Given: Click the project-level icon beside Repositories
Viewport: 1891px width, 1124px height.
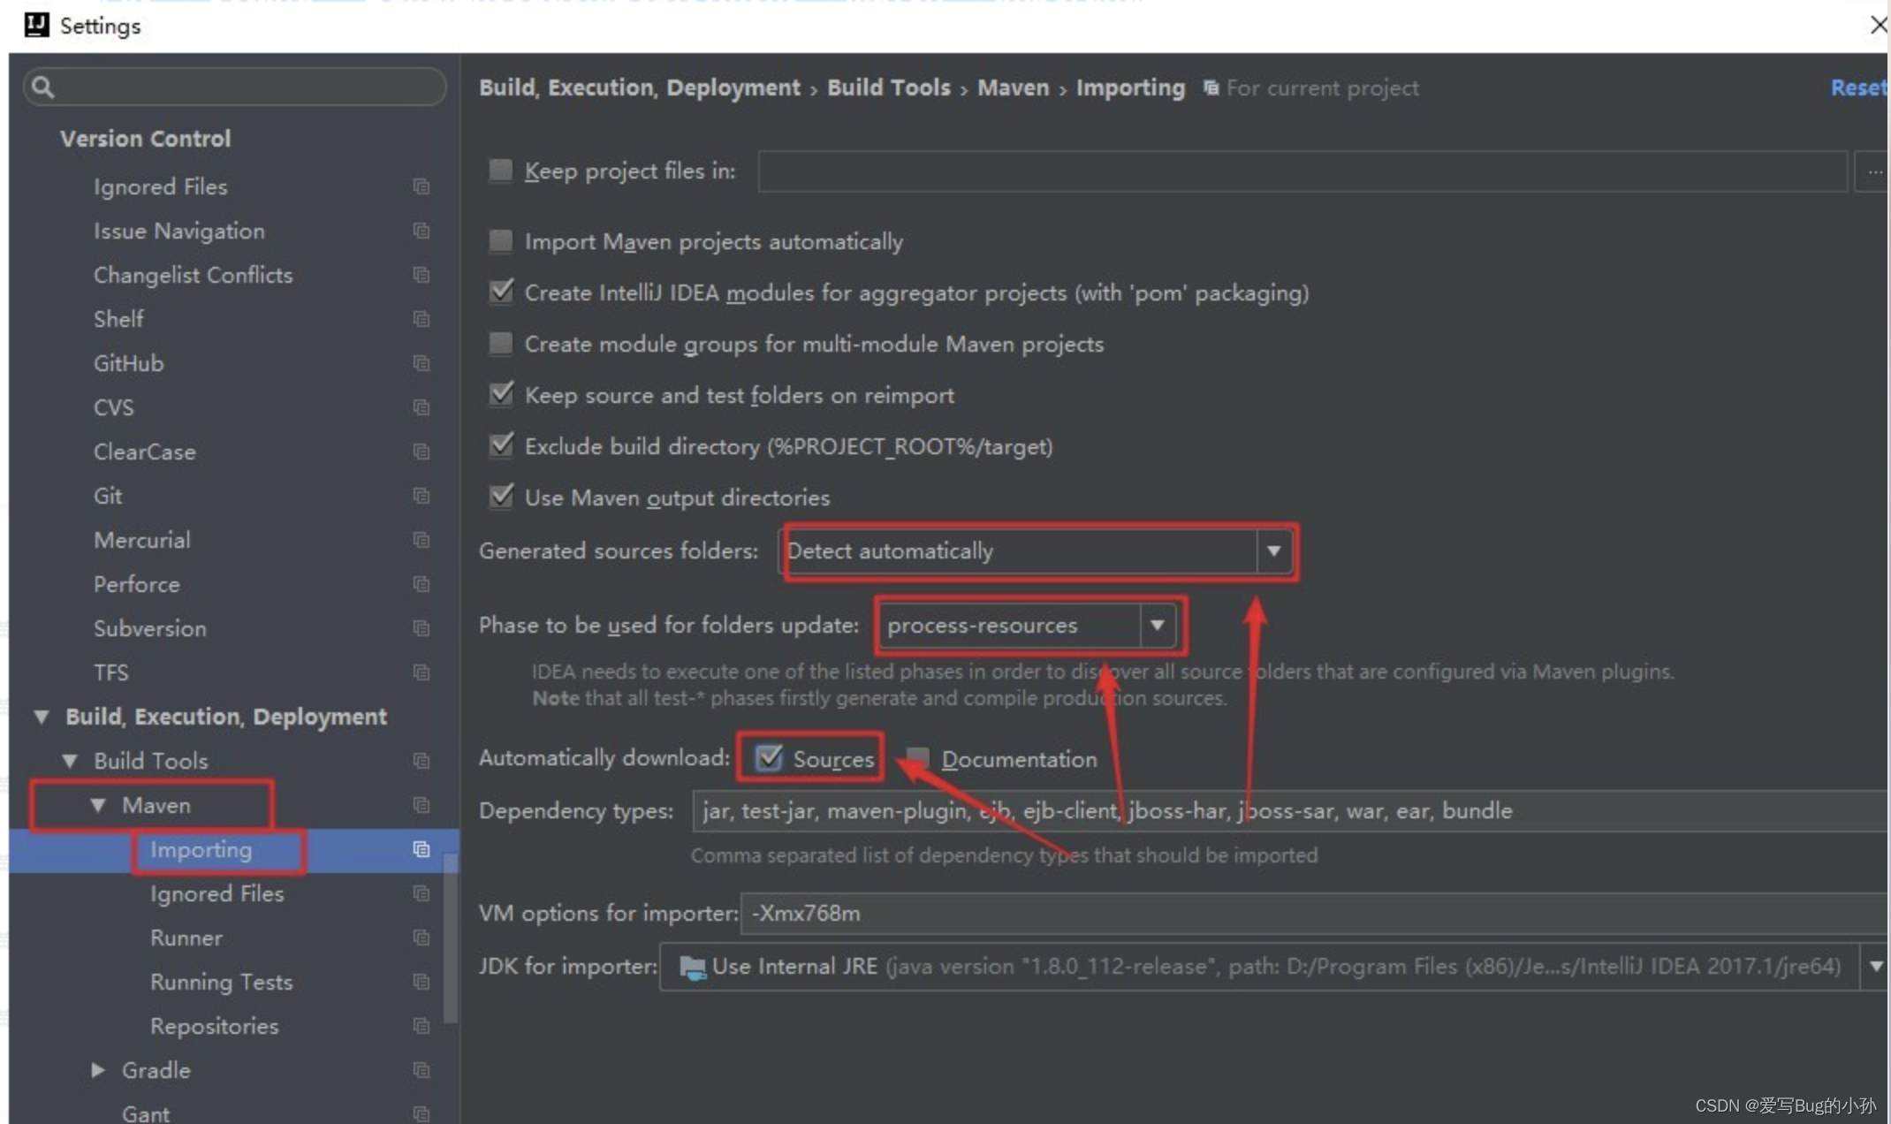Looking at the screenshot, I should coord(421,1026).
